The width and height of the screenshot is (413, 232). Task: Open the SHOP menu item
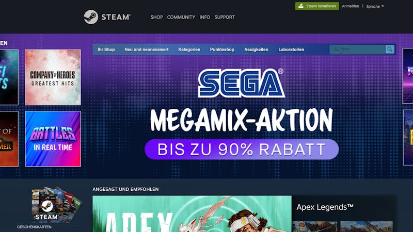[x=156, y=17]
